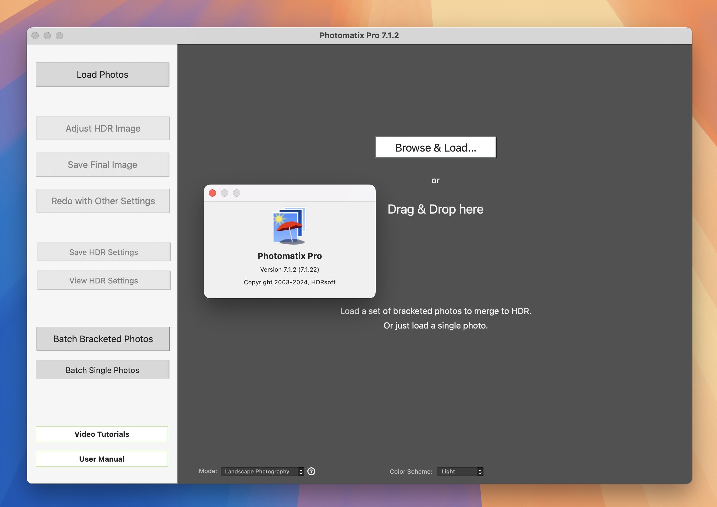The width and height of the screenshot is (717, 507).
Task: Click the Save Final Image button
Action: pyautogui.click(x=103, y=165)
